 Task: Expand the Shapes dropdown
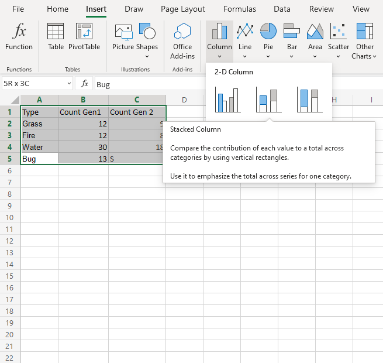(x=147, y=56)
